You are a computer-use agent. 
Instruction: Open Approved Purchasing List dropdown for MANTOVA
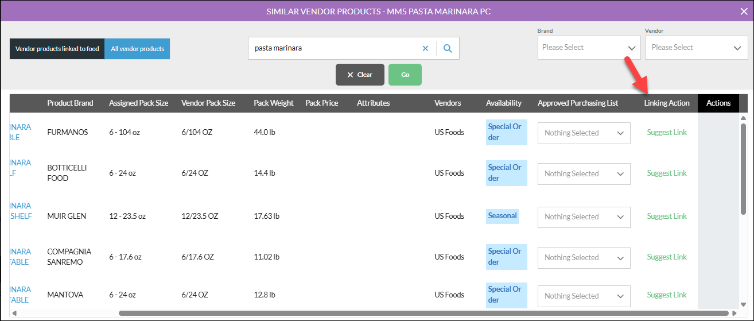click(x=584, y=296)
